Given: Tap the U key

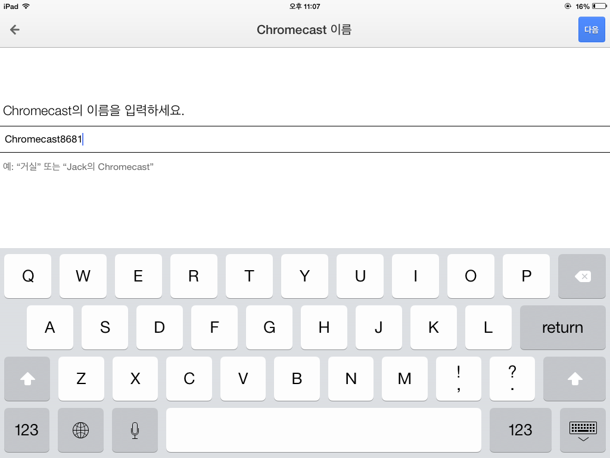Looking at the screenshot, I should [x=360, y=276].
